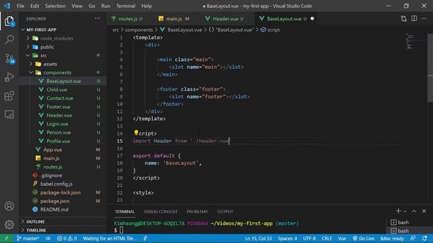Open errors and warnings count

pos(67,238)
